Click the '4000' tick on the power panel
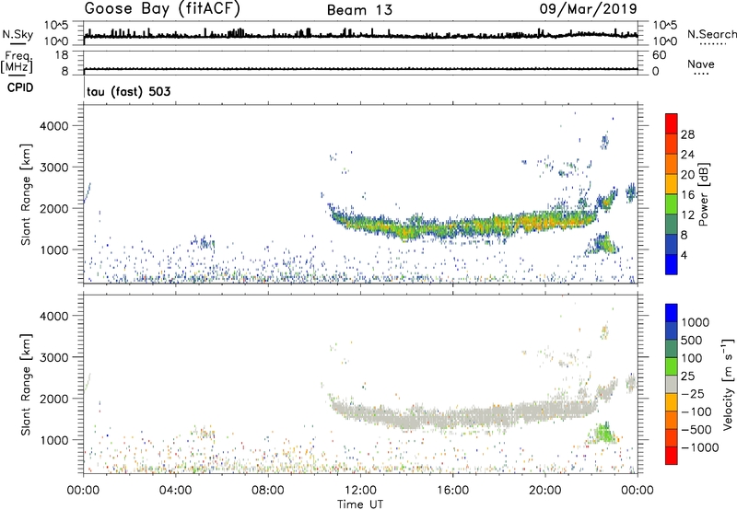The height and width of the screenshot is (510, 737). 54,126
